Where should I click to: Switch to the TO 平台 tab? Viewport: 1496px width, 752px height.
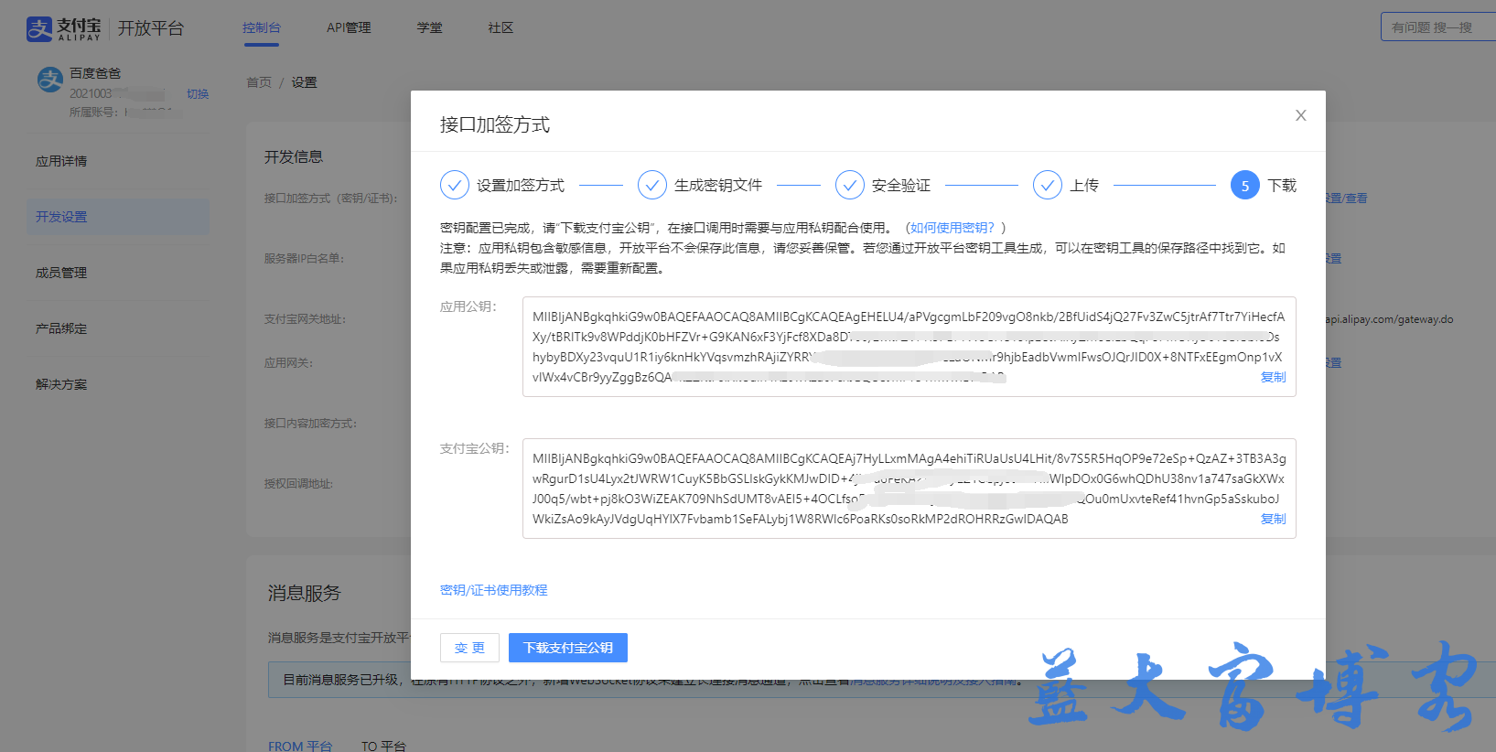coord(383,746)
